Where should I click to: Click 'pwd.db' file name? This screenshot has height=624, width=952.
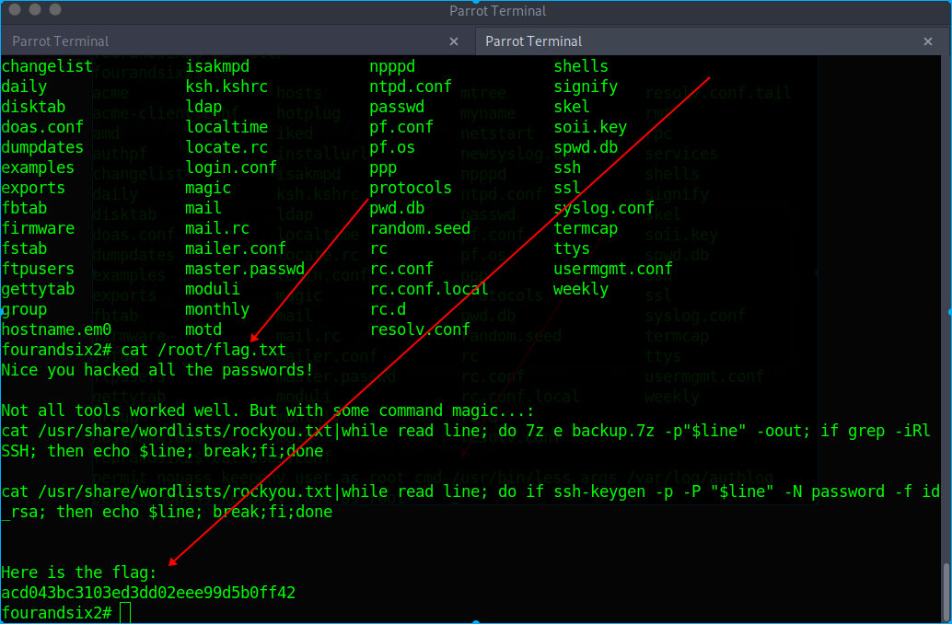397,208
